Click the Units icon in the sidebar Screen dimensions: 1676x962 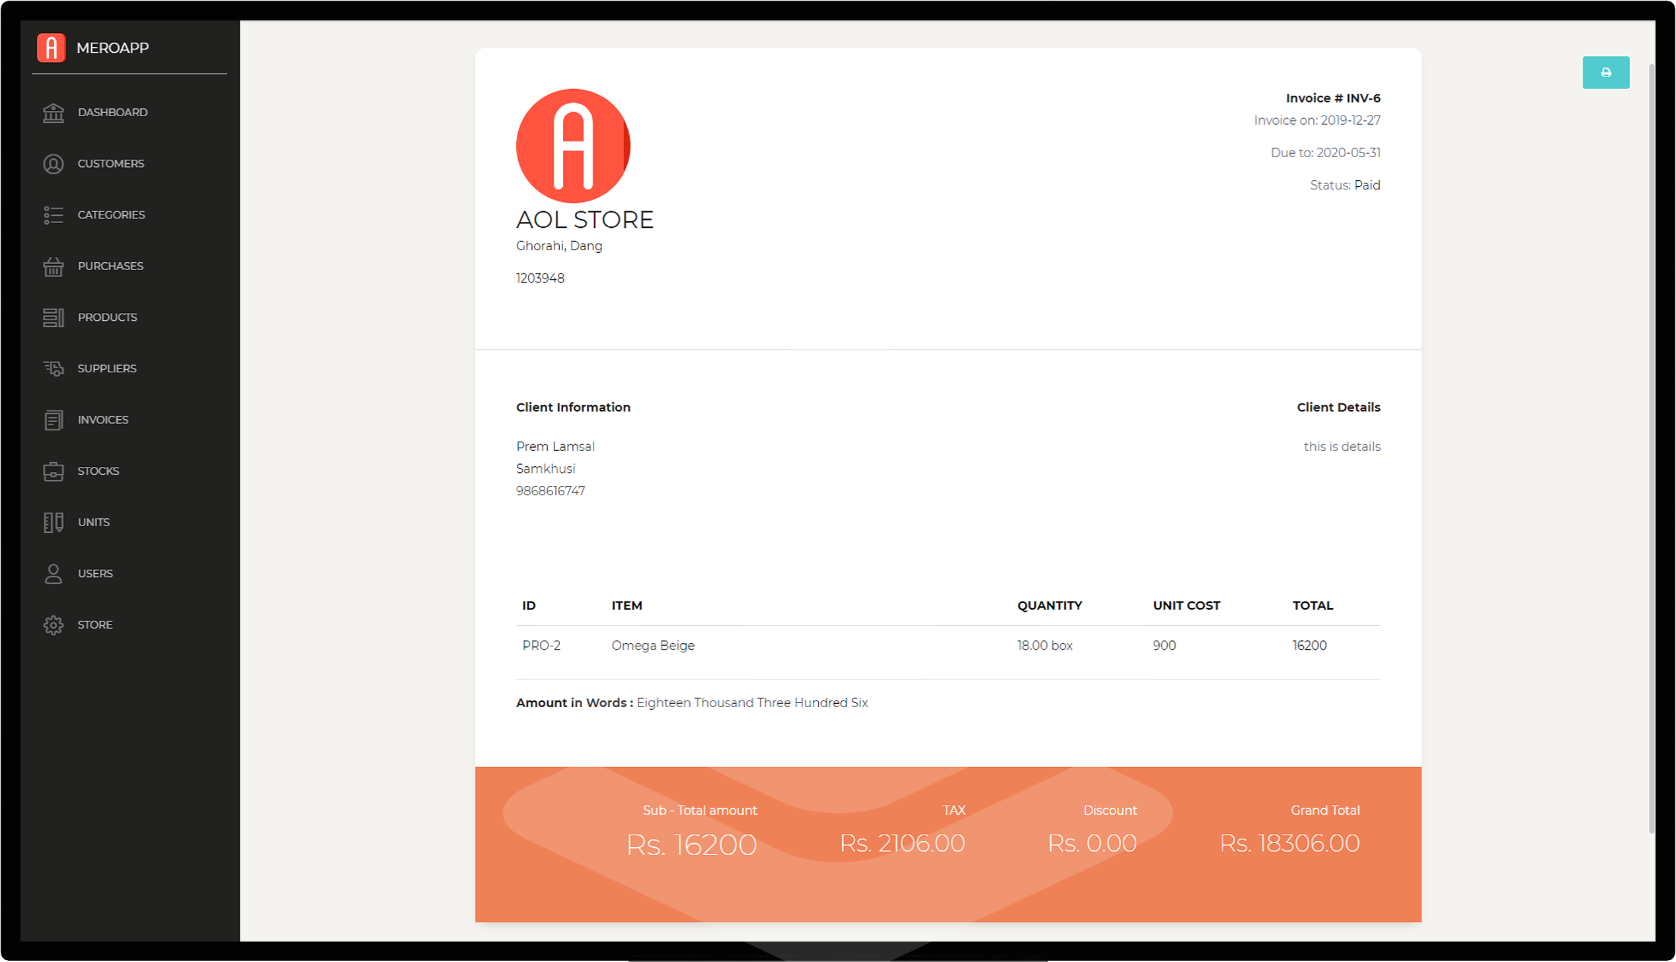click(54, 522)
